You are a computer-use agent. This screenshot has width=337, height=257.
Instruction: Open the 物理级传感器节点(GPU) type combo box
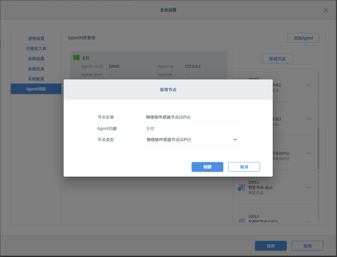[188, 140]
